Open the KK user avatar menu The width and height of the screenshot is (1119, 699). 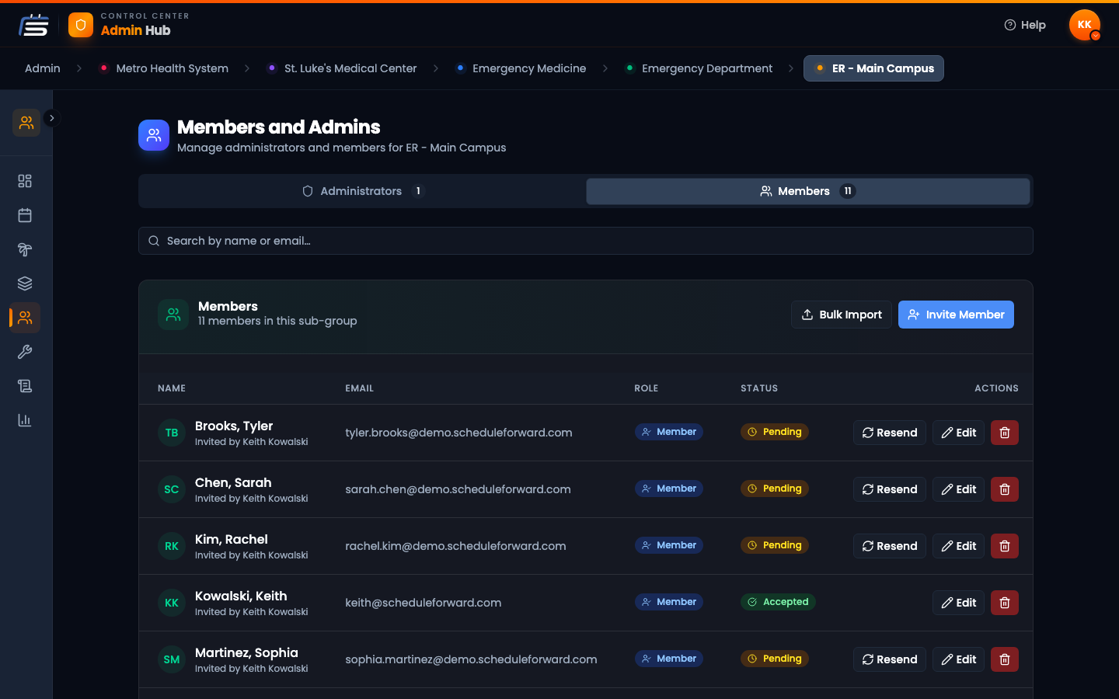click(x=1085, y=25)
